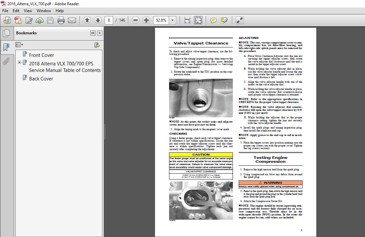Click the Create PDF online icon
The width and height of the screenshot is (365, 237).
18,21
